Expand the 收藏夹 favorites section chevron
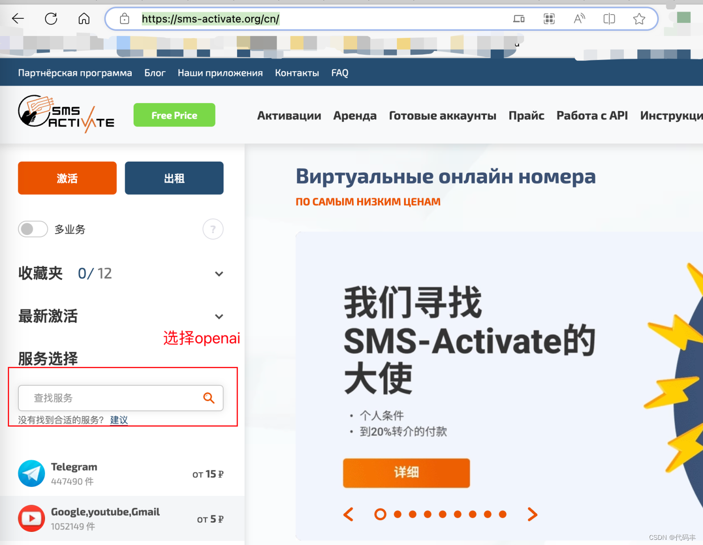Viewport: 703px width, 545px height. click(x=219, y=274)
